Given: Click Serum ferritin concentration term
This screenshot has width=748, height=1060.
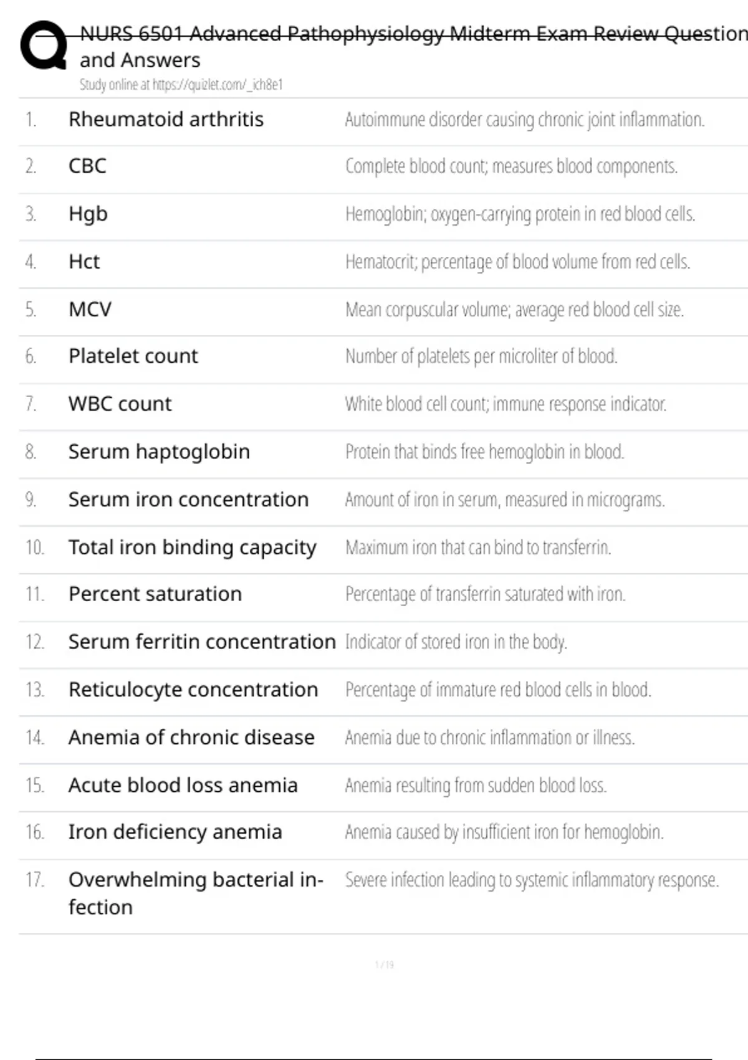Looking at the screenshot, I should (201, 642).
